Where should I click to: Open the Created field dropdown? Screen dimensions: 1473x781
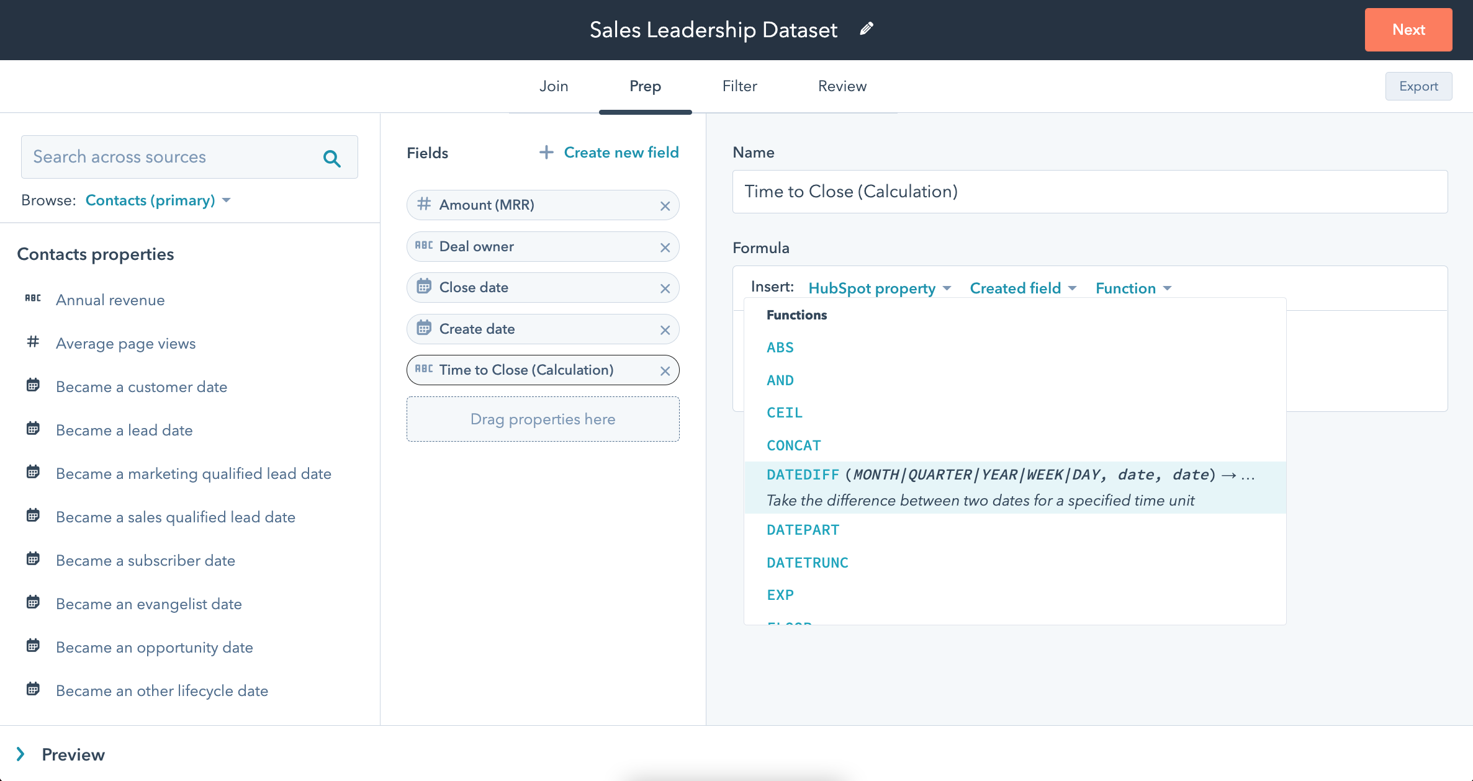tap(1022, 288)
